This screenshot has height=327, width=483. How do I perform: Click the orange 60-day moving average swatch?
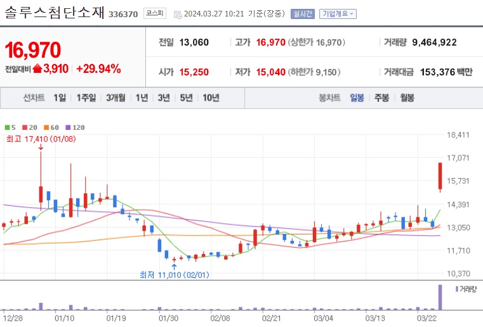[46, 127]
